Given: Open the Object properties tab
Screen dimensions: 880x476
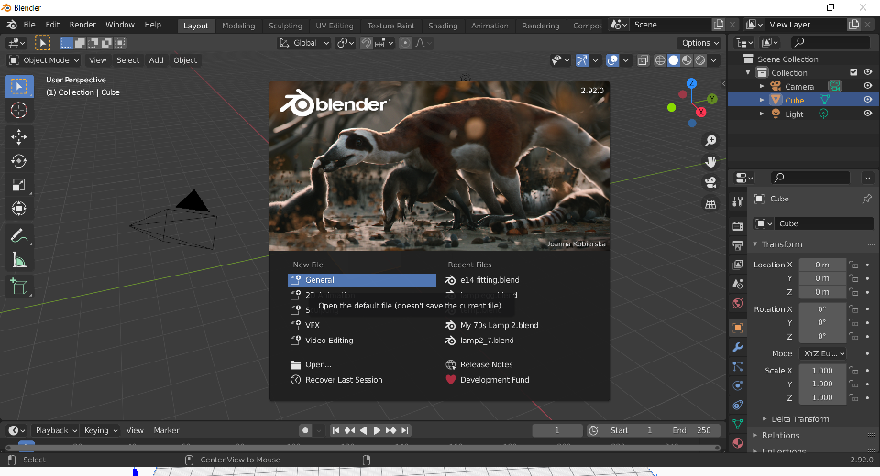Looking at the screenshot, I should 738,328.
